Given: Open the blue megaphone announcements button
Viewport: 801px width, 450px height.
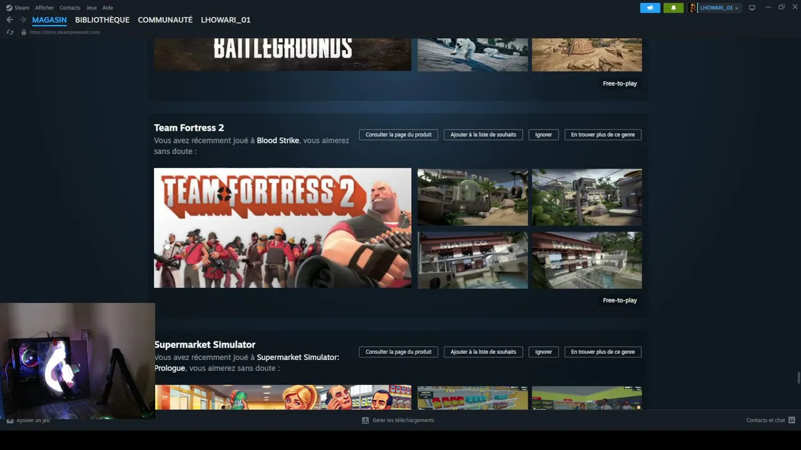Looking at the screenshot, I should point(650,7).
